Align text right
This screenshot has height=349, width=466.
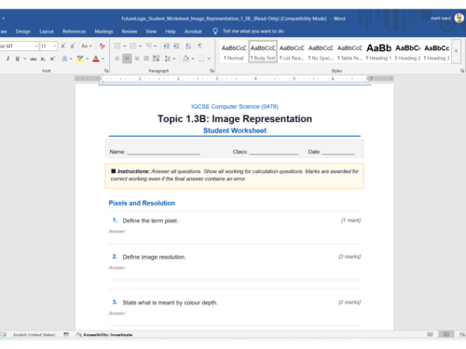pyautogui.click(x=137, y=59)
